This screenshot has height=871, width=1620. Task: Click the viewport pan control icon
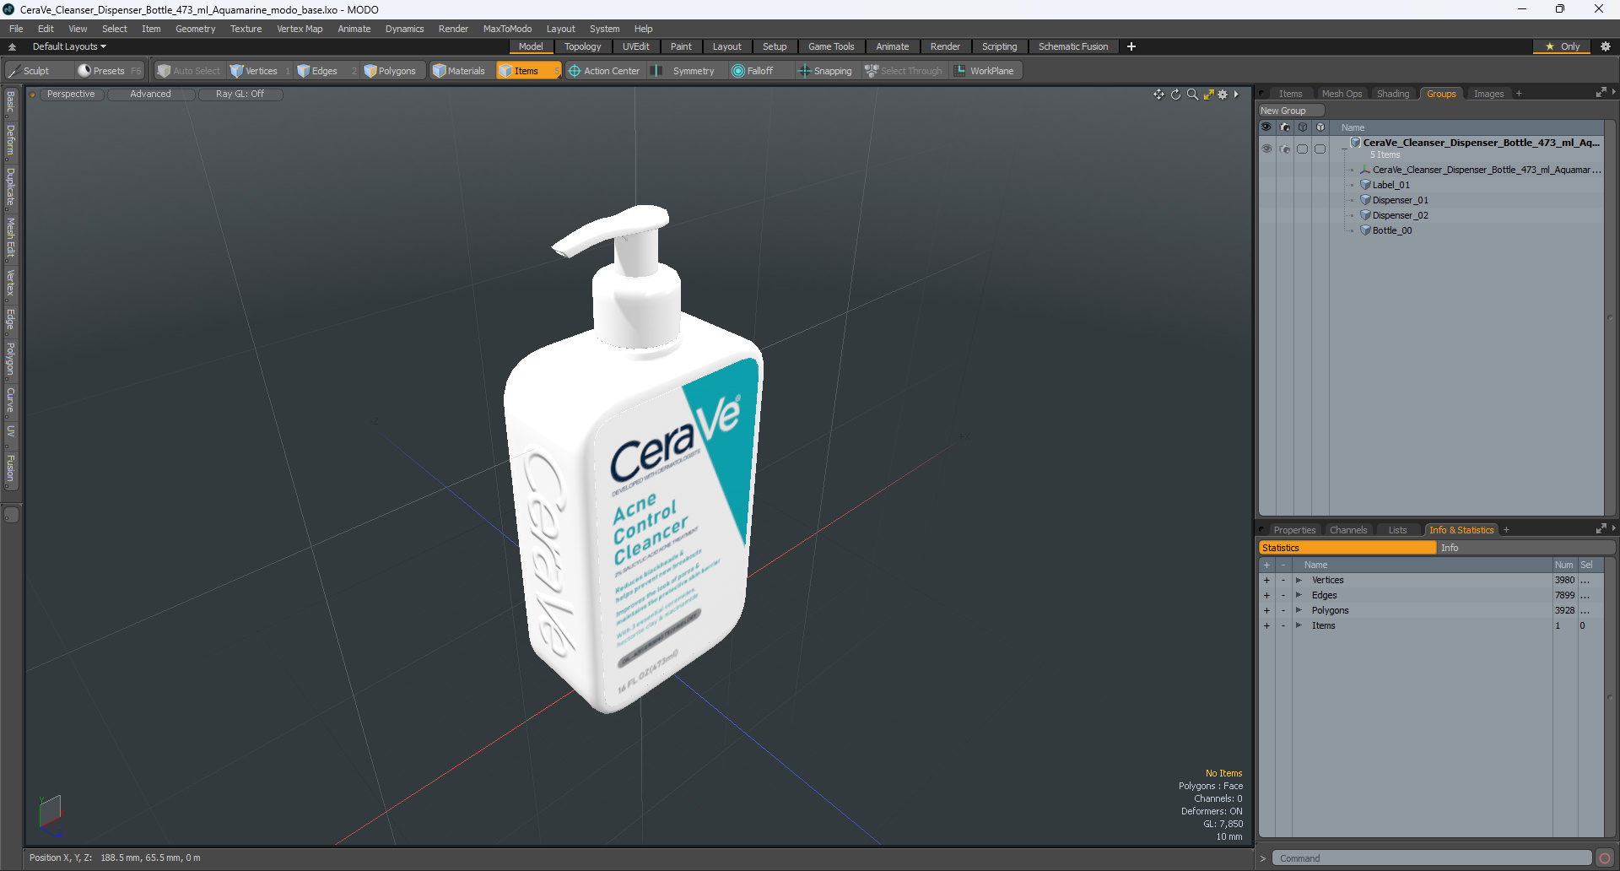pyautogui.click(x=1158, y=95)
